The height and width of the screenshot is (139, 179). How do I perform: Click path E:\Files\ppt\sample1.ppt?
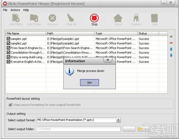click(63, 39)
